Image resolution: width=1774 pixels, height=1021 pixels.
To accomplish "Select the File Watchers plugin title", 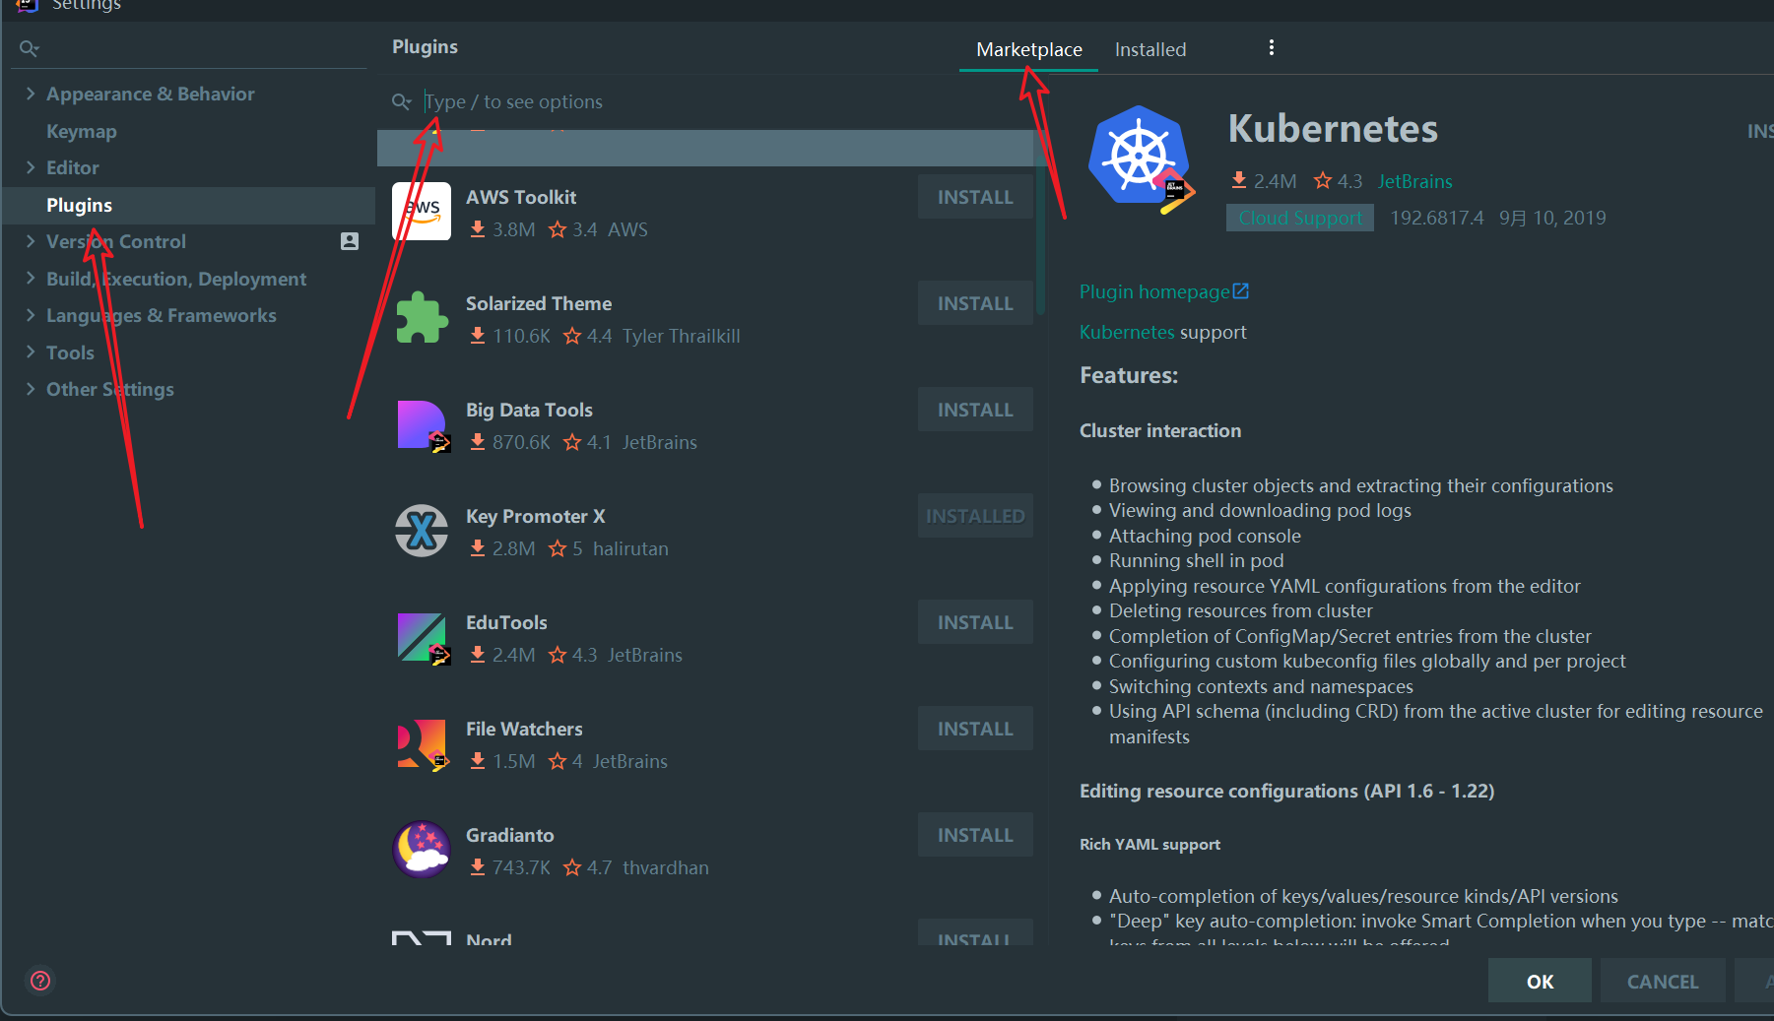I will (x=524, y=729).
